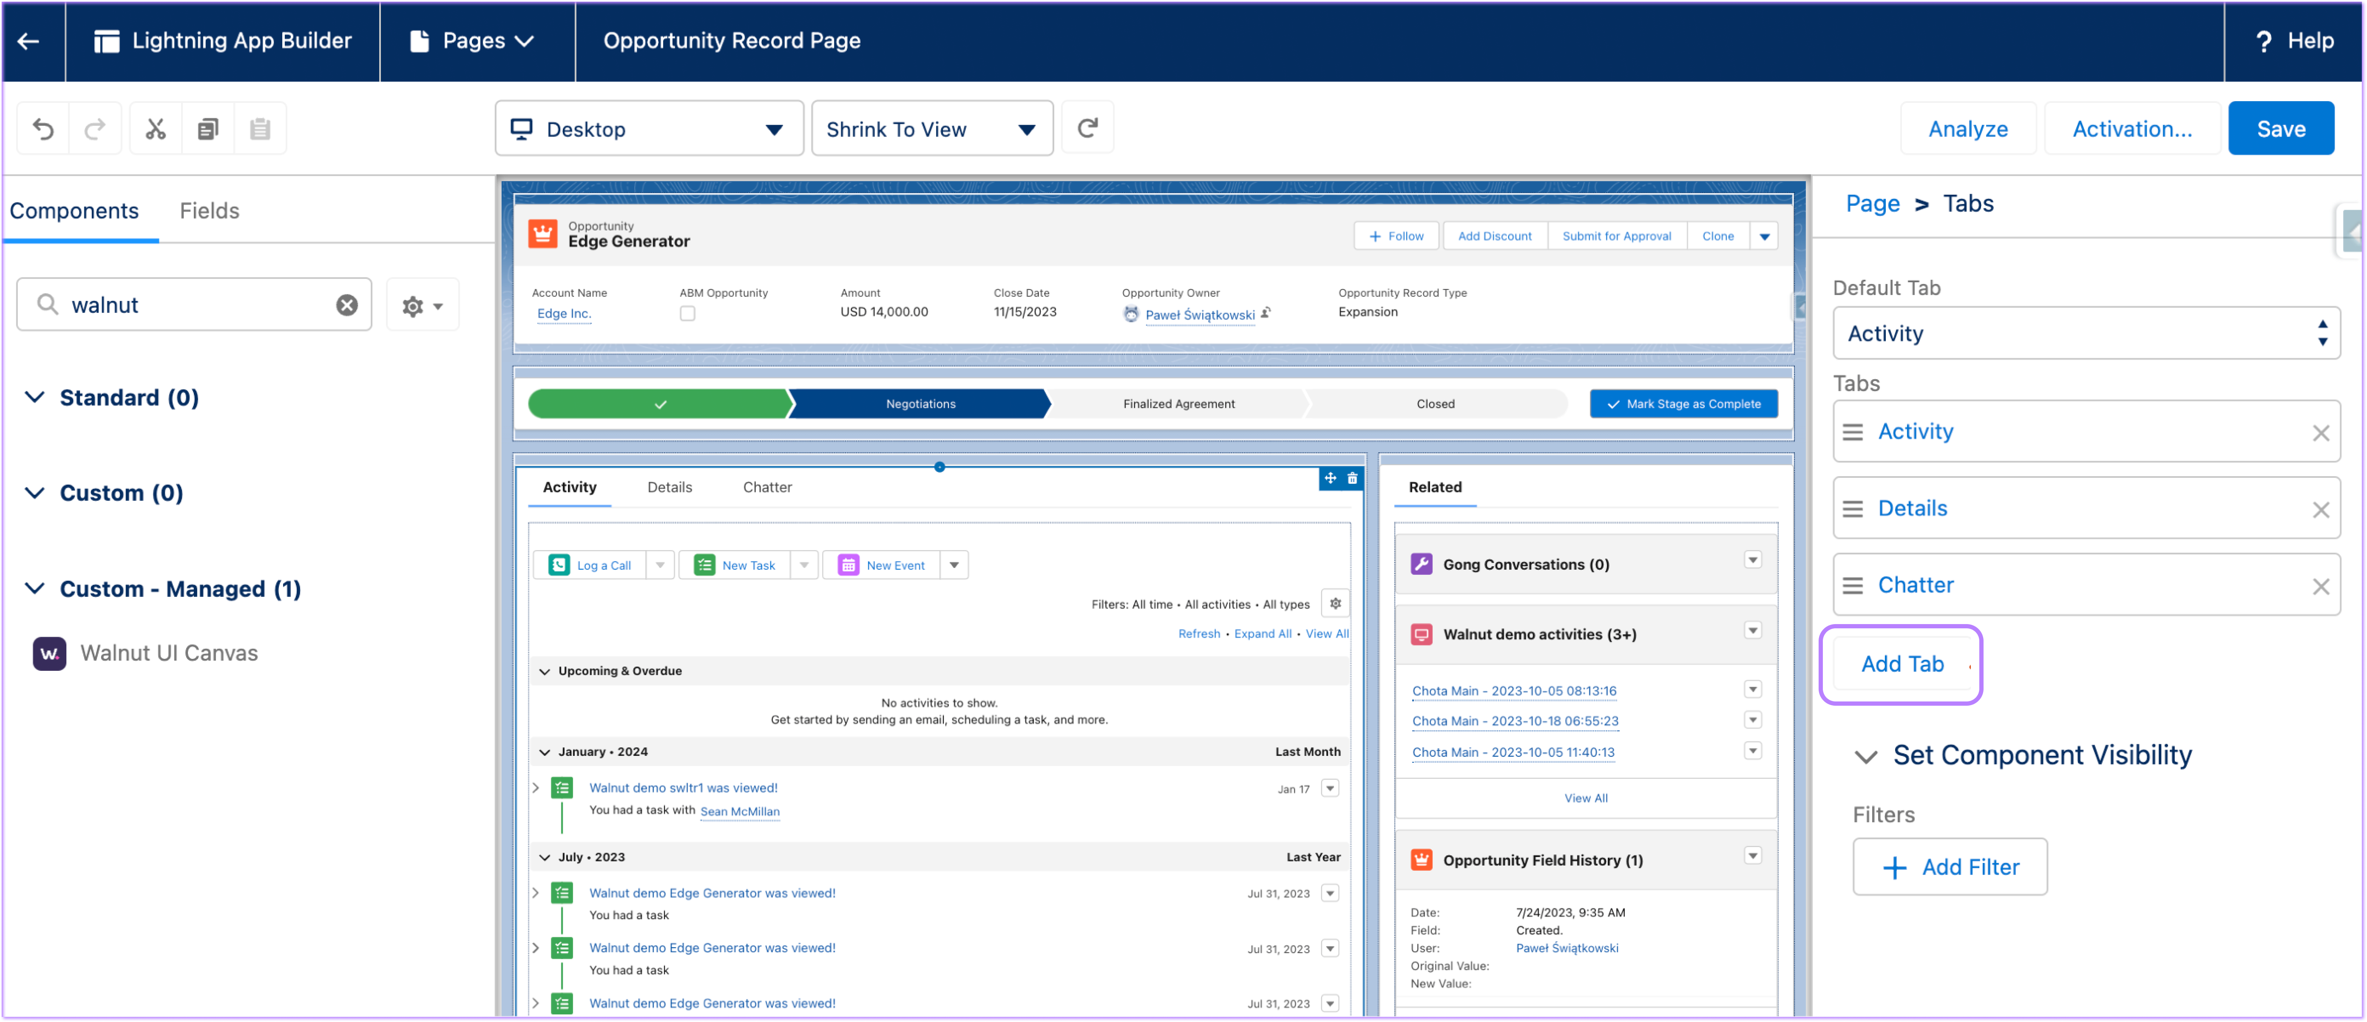This screenshot has width=2367, height=1022.
Task: Click the Add Tab button
Action: [1901, 664]
